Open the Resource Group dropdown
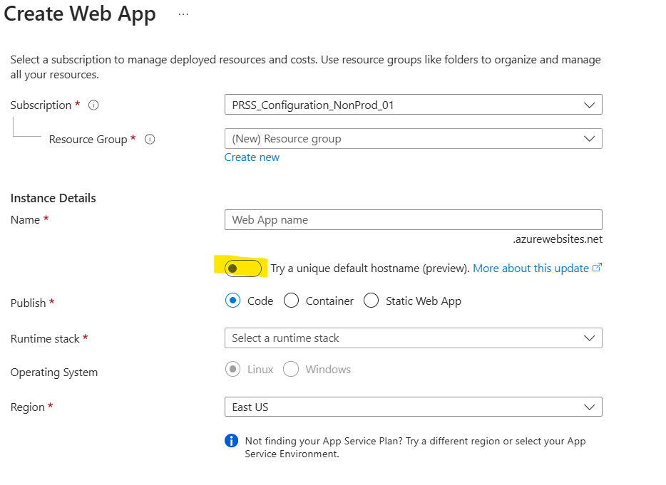Screen dimensions: 666x485 [x=414, y=139]
